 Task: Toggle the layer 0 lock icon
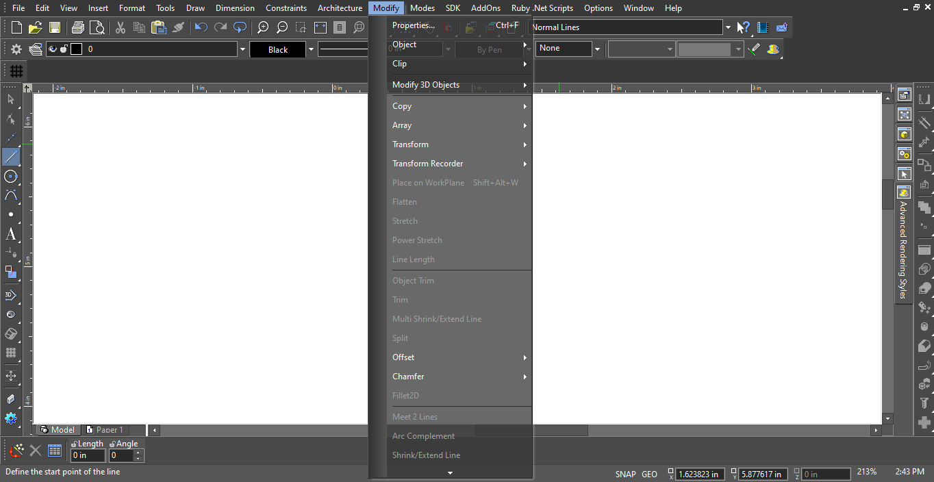pyautogui.click(x=64, y=49)
